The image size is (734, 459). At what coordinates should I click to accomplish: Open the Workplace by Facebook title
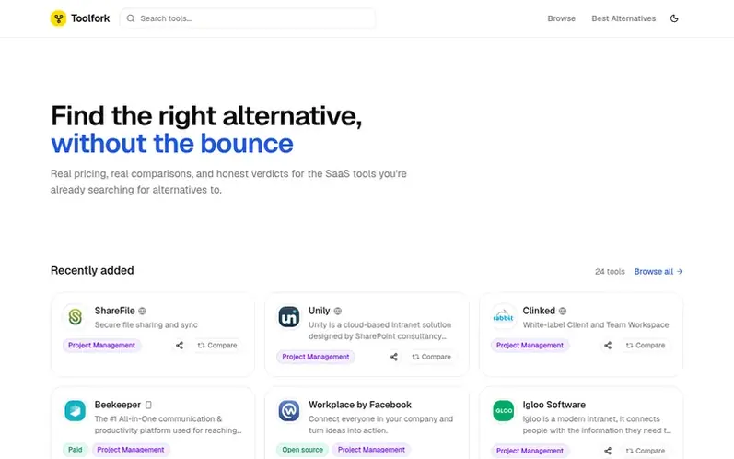pyautogui.click(x=359, y=405)
